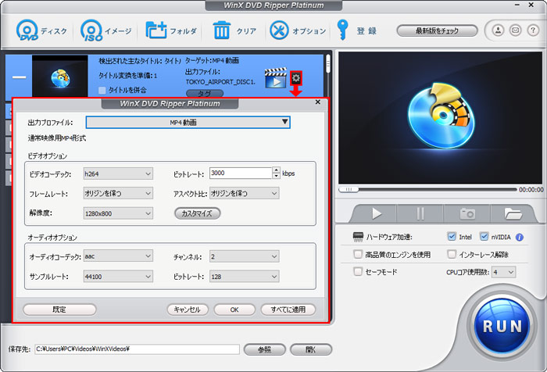547x372 pixels.
Task: Open resolution 1280x800 dropdown
Action: coord(118,213)
